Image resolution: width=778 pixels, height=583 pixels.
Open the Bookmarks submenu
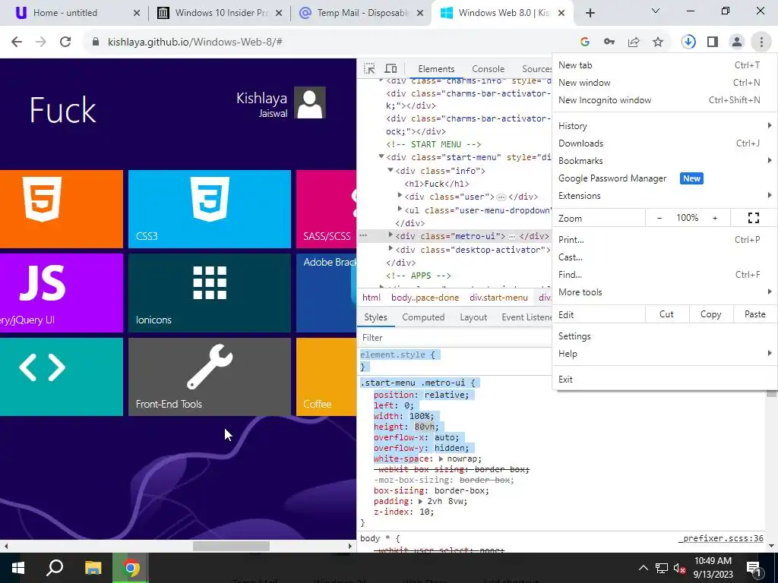click(664, 161)
